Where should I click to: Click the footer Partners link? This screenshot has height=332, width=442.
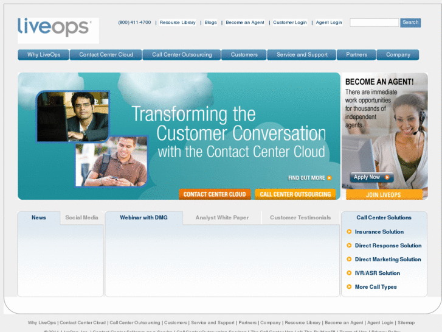pyautogui.click(x=247, y=323)
